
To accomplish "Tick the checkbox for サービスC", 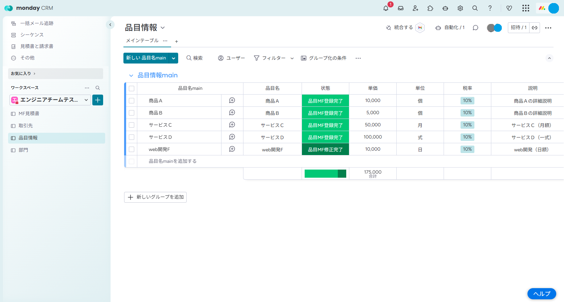I will click(x=132, y=125).
